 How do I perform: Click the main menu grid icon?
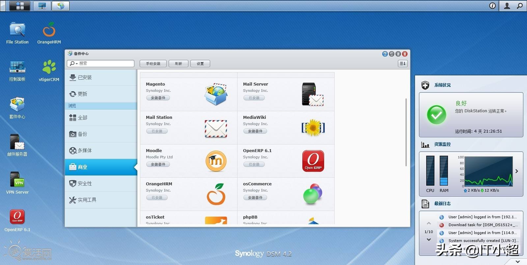(20, 6)
